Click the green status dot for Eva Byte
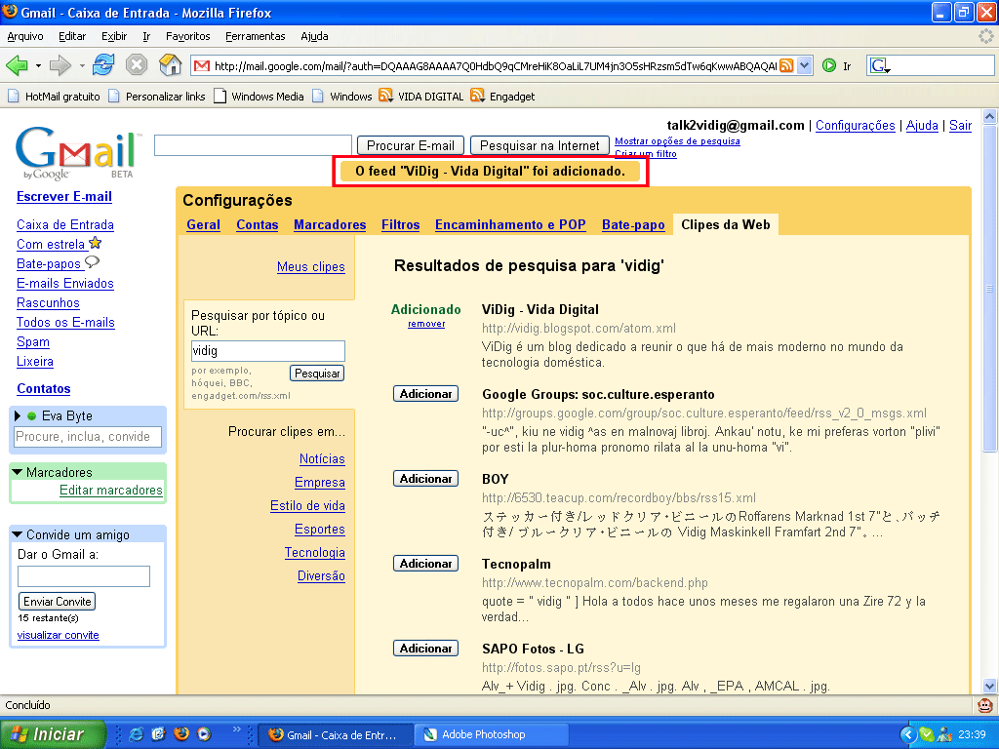The width and height of the screenshot is (999, 749). pos(32,415)
